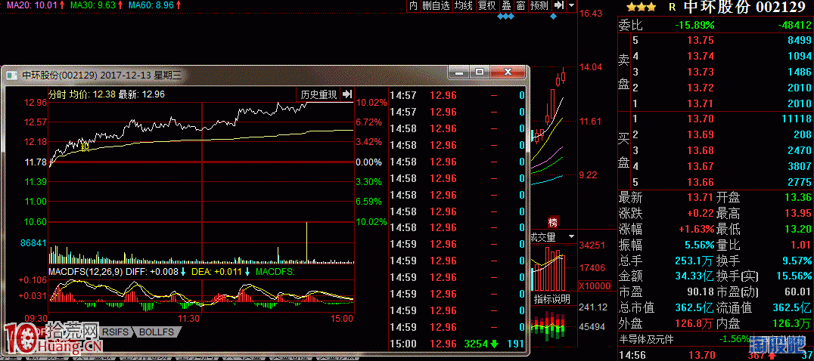Viewport: 814px width, 361px height.
Task: Click the MACDFS(12,26,9) indicator label
Action: point(85,271)
